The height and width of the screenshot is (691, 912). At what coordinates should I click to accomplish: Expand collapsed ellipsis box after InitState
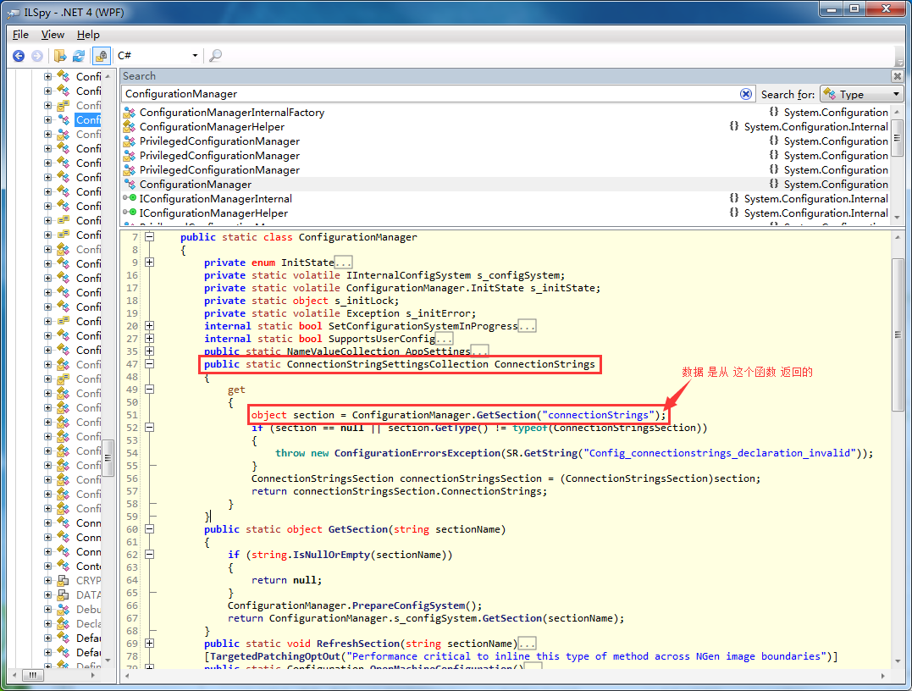click(x=343, y=263)
